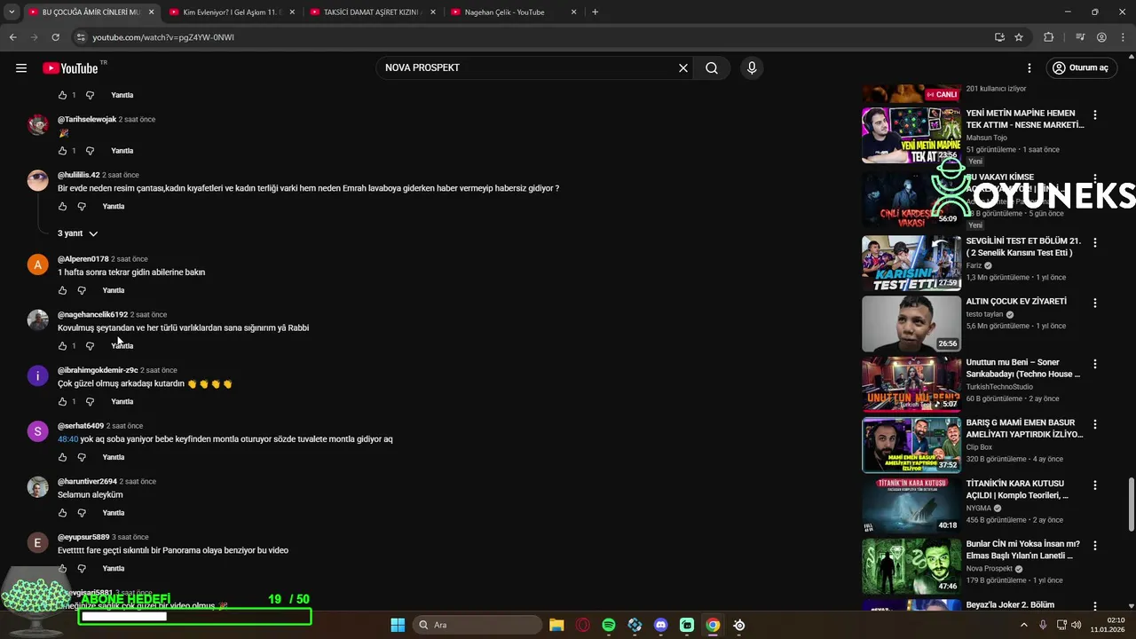Open options menu for TİTANİK'İN KARA KUTUSU video
1136x639 pixels.
pos(1095,485)
